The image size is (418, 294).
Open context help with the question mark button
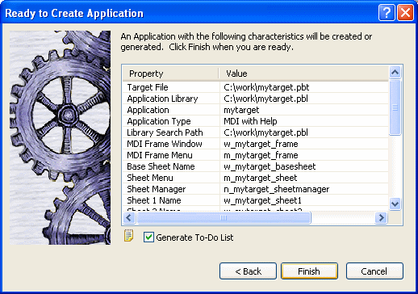pos(387,12)
